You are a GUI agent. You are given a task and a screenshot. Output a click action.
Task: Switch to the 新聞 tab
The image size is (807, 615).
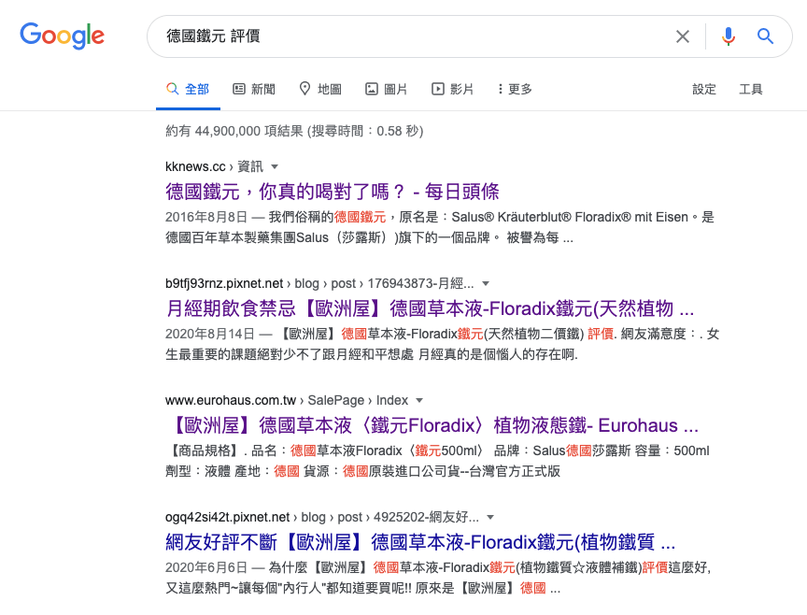pyautogui.click(x=254, y=89)
